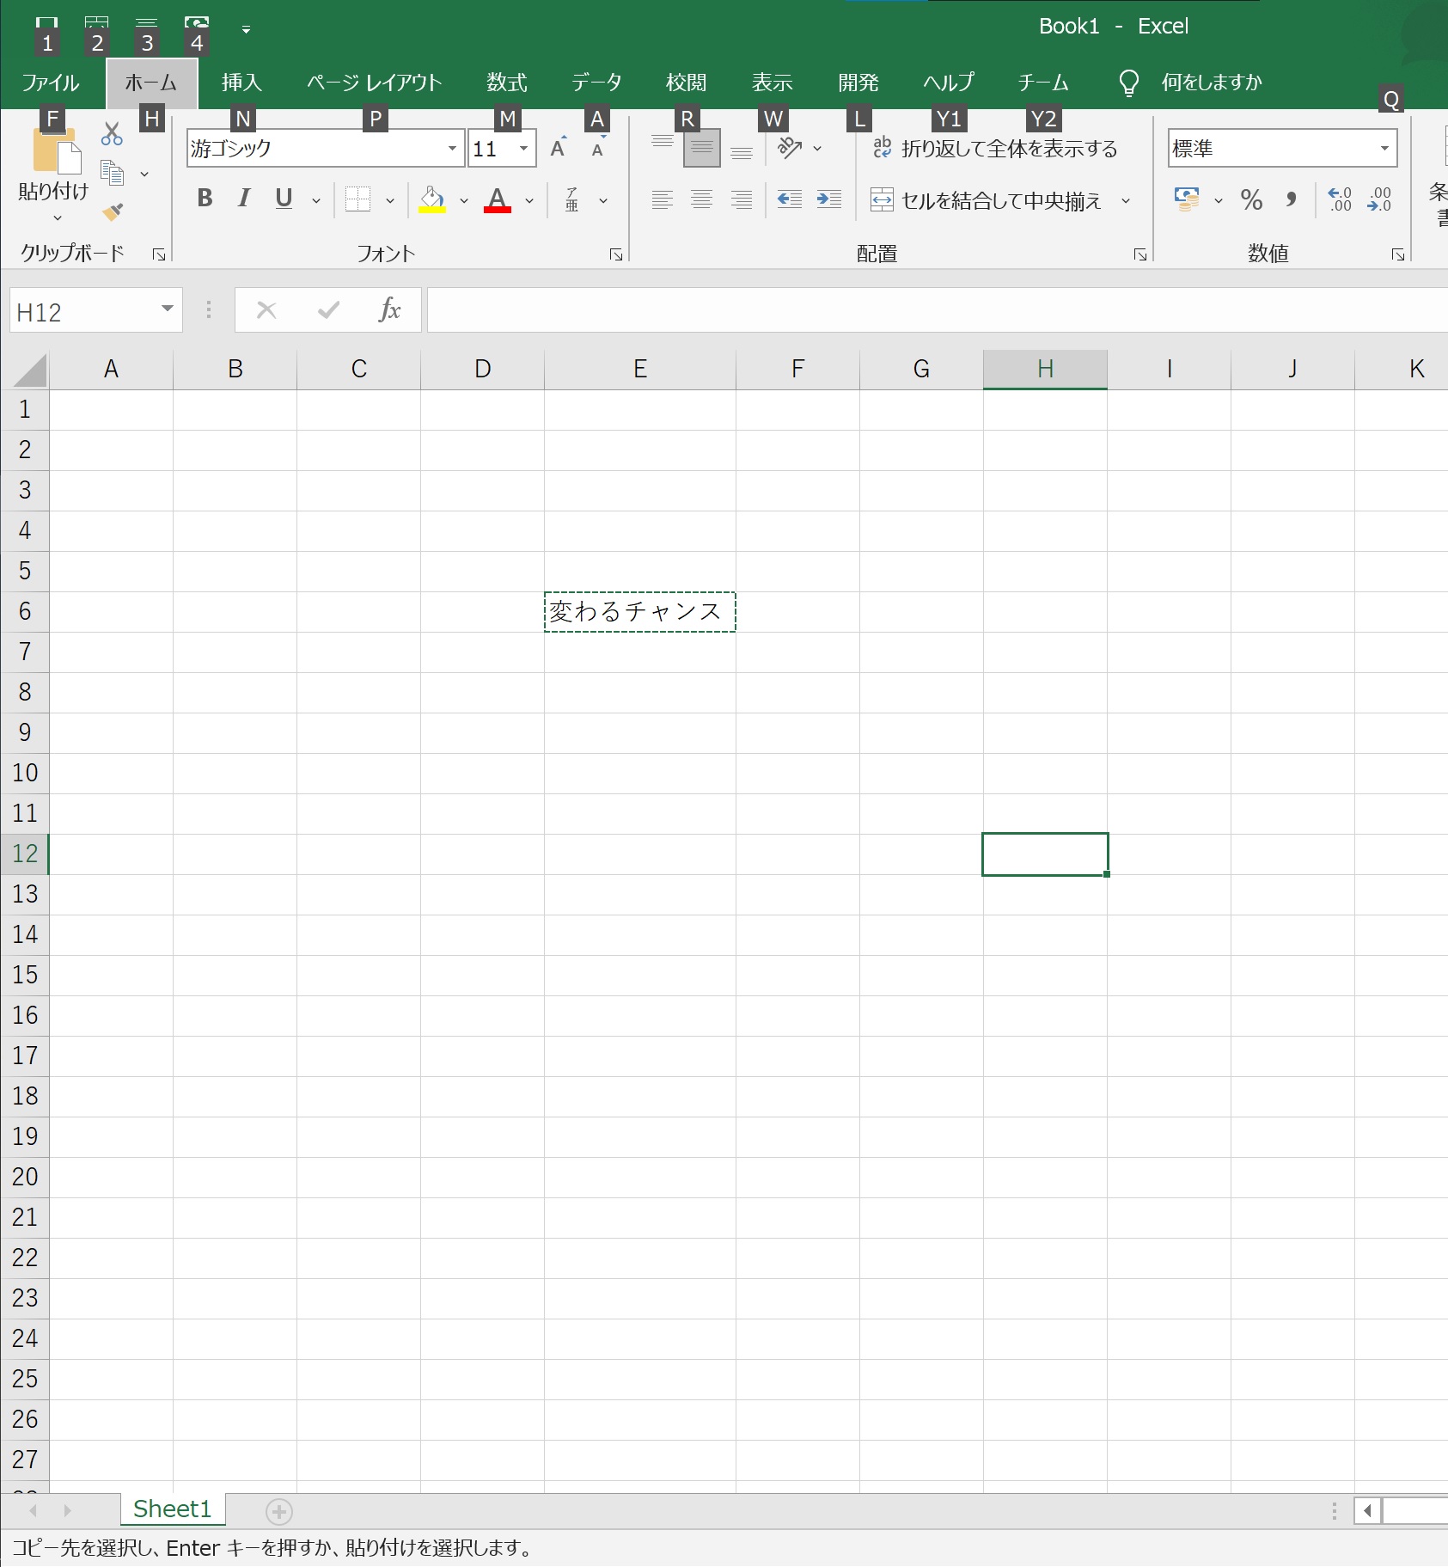Image resolution: width=1448 pixels, height=1567 pixels.
Task: Select cell E6 containing 変わるチャンス
Action: pos(640,612)
